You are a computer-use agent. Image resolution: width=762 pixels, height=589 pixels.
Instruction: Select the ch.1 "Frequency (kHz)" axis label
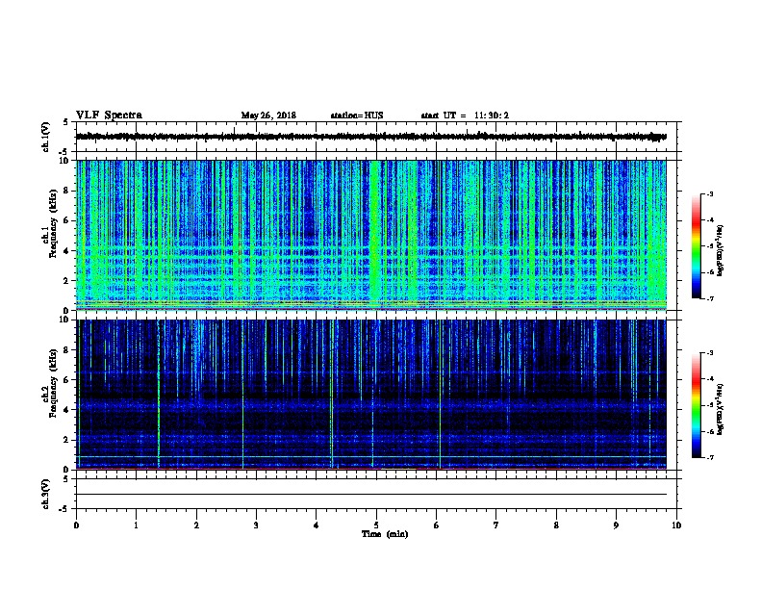53,224
